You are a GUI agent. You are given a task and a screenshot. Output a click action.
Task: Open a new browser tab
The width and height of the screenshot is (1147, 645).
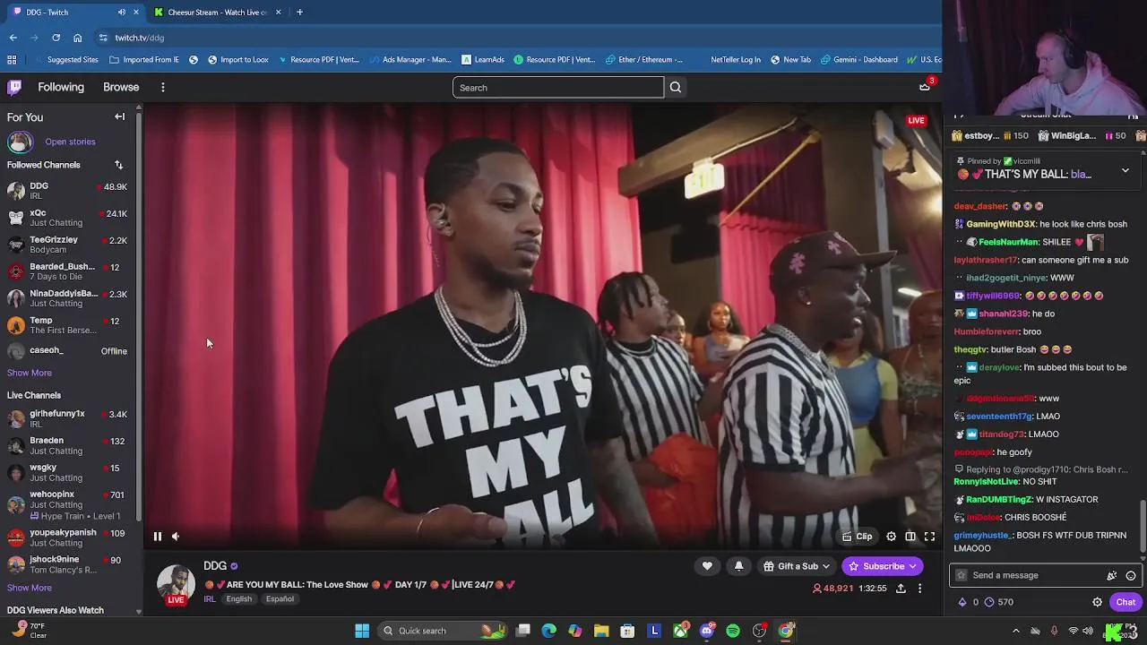tap(299, 12)
